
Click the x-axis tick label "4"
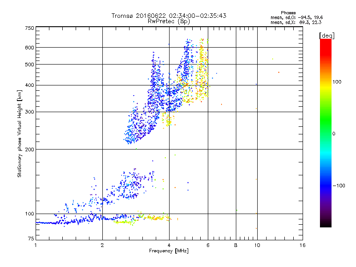[x=169, y=245]
